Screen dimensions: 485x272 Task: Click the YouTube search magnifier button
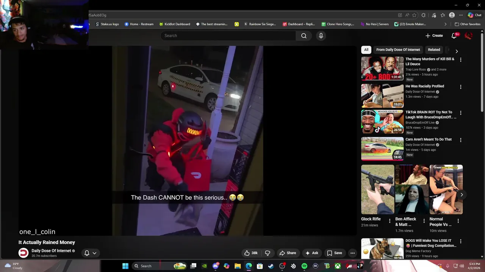click(x=304, y=36)
